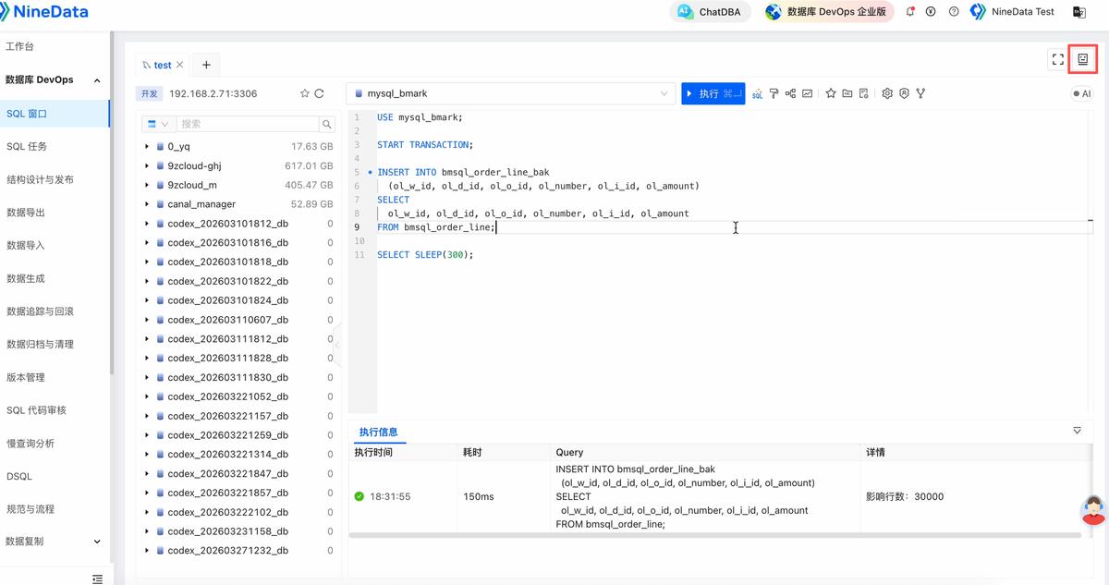Open the tree view type dropdown
Screen dimensions: 1109x585
158,124
